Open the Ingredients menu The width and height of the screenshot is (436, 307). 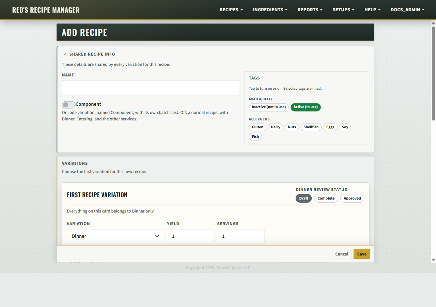tap(270, 10)
